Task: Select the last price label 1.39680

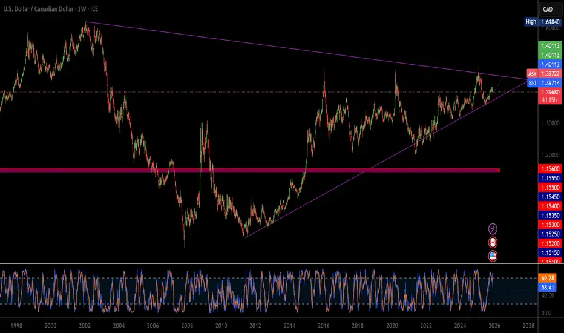Action: point(549,92)
